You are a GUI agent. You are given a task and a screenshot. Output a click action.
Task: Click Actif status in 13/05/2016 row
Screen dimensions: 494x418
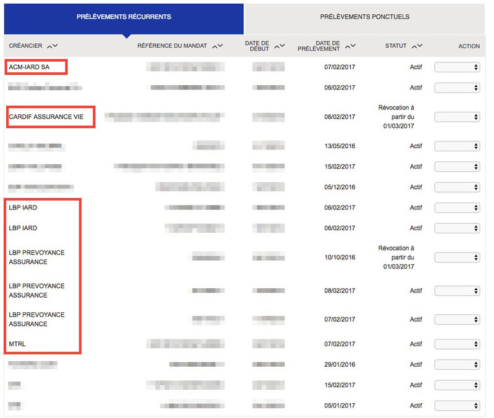click(416, 146)
